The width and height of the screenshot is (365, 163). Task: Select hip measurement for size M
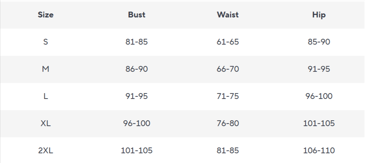click(x=319, y=69)
